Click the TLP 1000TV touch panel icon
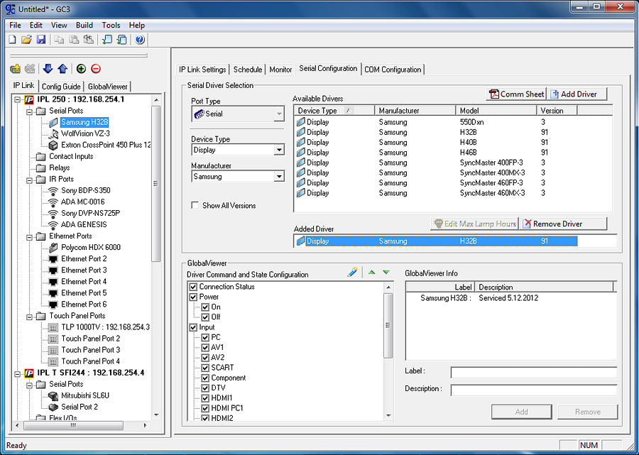This screenshot has width=639, height=455. pyautogui.click(x=53, y=327)
